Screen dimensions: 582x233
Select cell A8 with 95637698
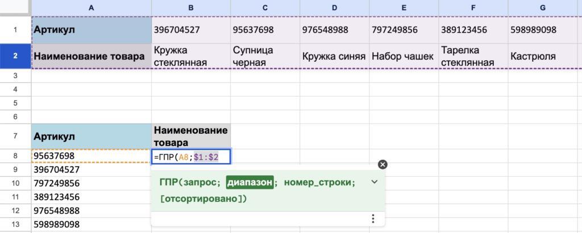click(92, 156)
